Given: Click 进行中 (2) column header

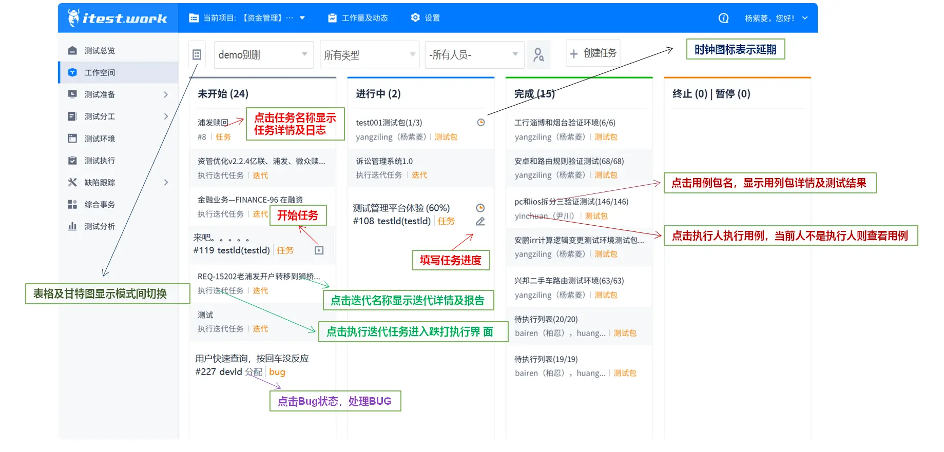Looking at the screenshot, I should tap(378, 94).
